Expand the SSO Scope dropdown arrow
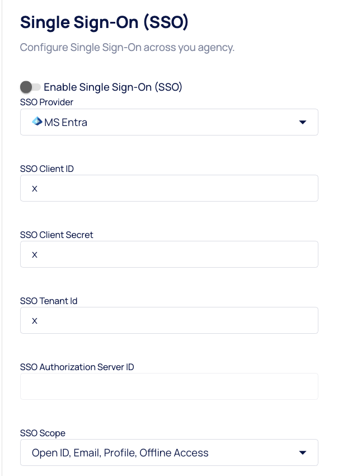357x476 pixels. coord(302,452)
